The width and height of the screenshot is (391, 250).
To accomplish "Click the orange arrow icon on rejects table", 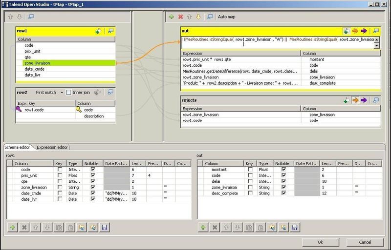I will [x=355, y=100].
